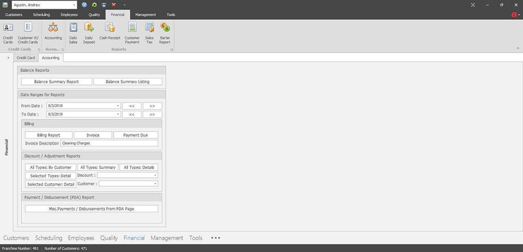Collapse the ribbon using the corner arrow
523x252 pixels.
[517, 49]
